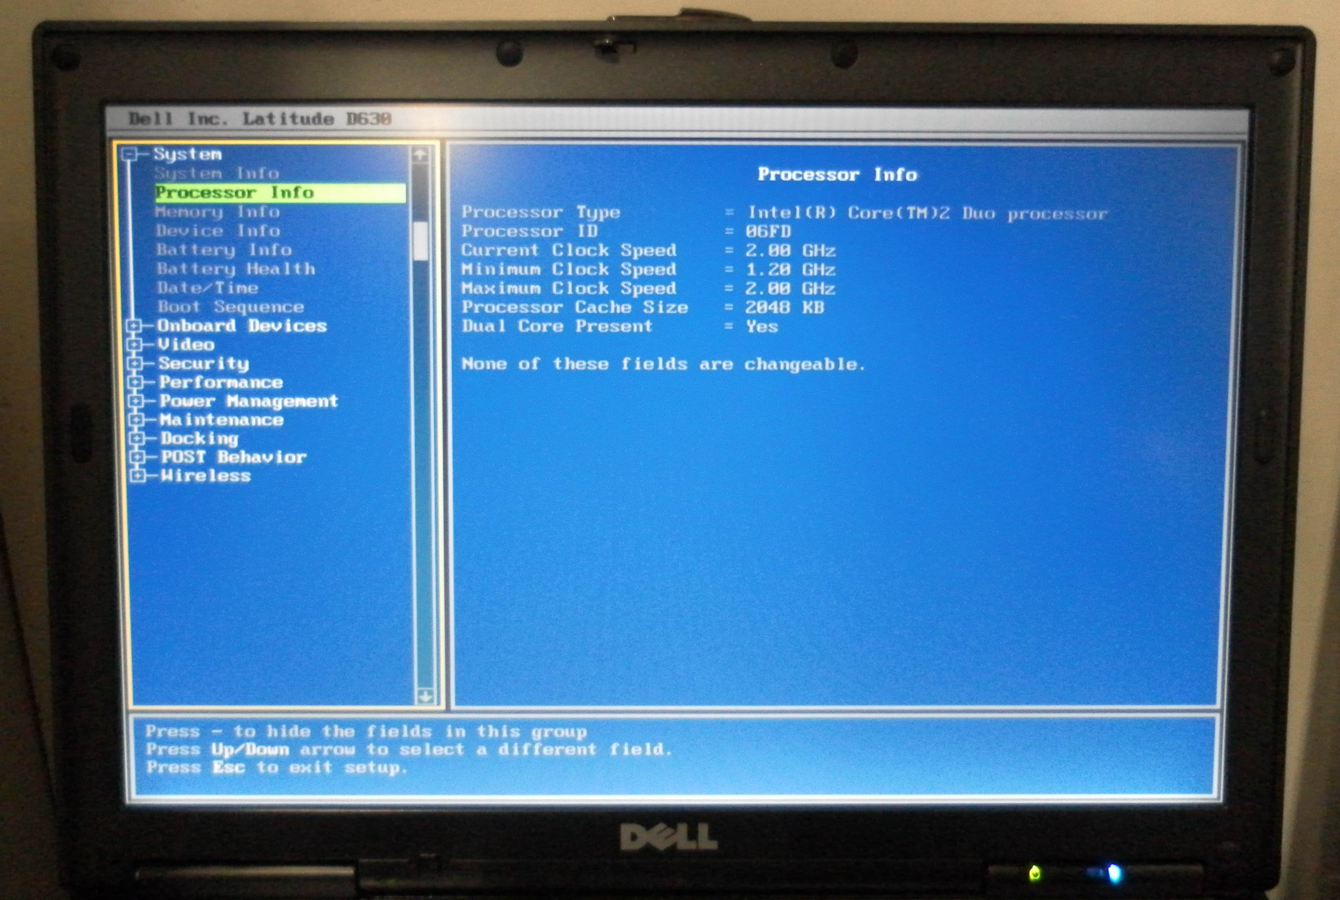This screenshot has height=900, width=1340.
Task: Select the Power Management label
Action: pyautogui.click(x=249, y=401)
